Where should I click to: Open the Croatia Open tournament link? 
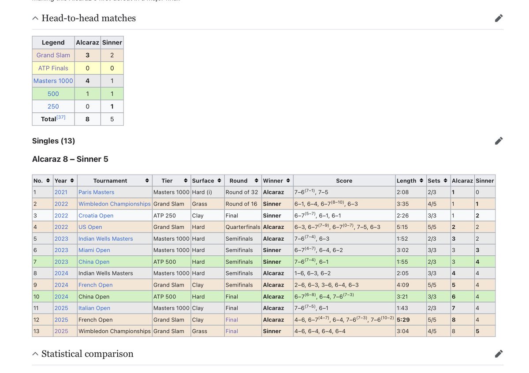(96, 216)
